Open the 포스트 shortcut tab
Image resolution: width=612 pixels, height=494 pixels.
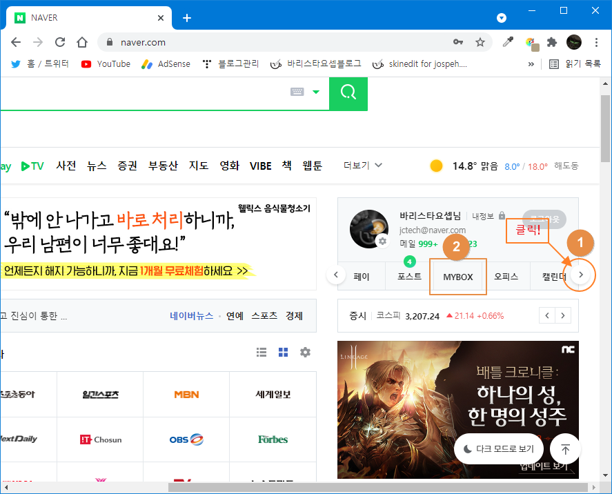coord(409,276)
